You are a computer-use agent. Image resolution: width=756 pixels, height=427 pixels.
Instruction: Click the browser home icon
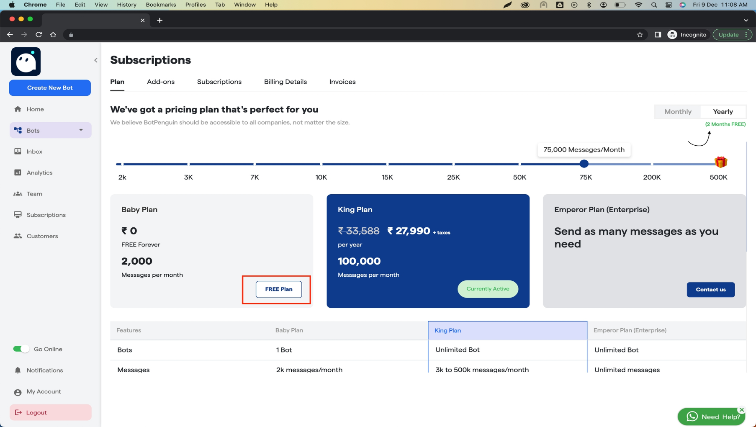point(53,35)
